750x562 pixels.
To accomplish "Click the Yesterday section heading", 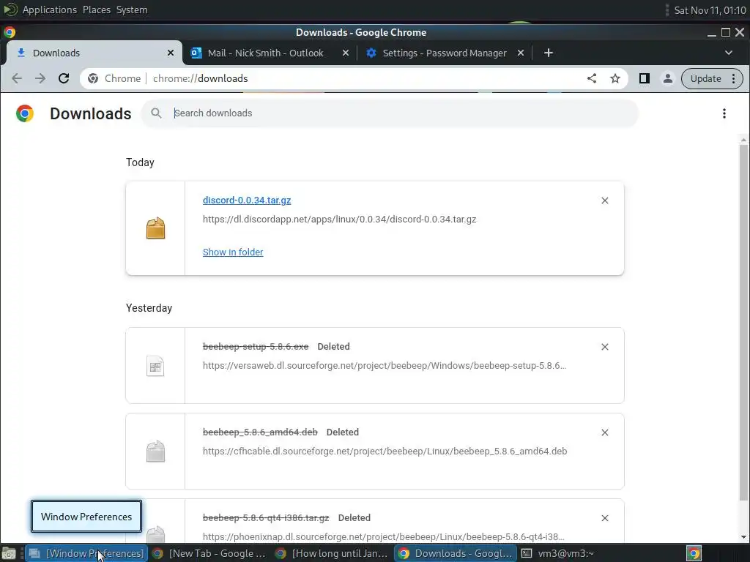I will (x=149, y=308).
